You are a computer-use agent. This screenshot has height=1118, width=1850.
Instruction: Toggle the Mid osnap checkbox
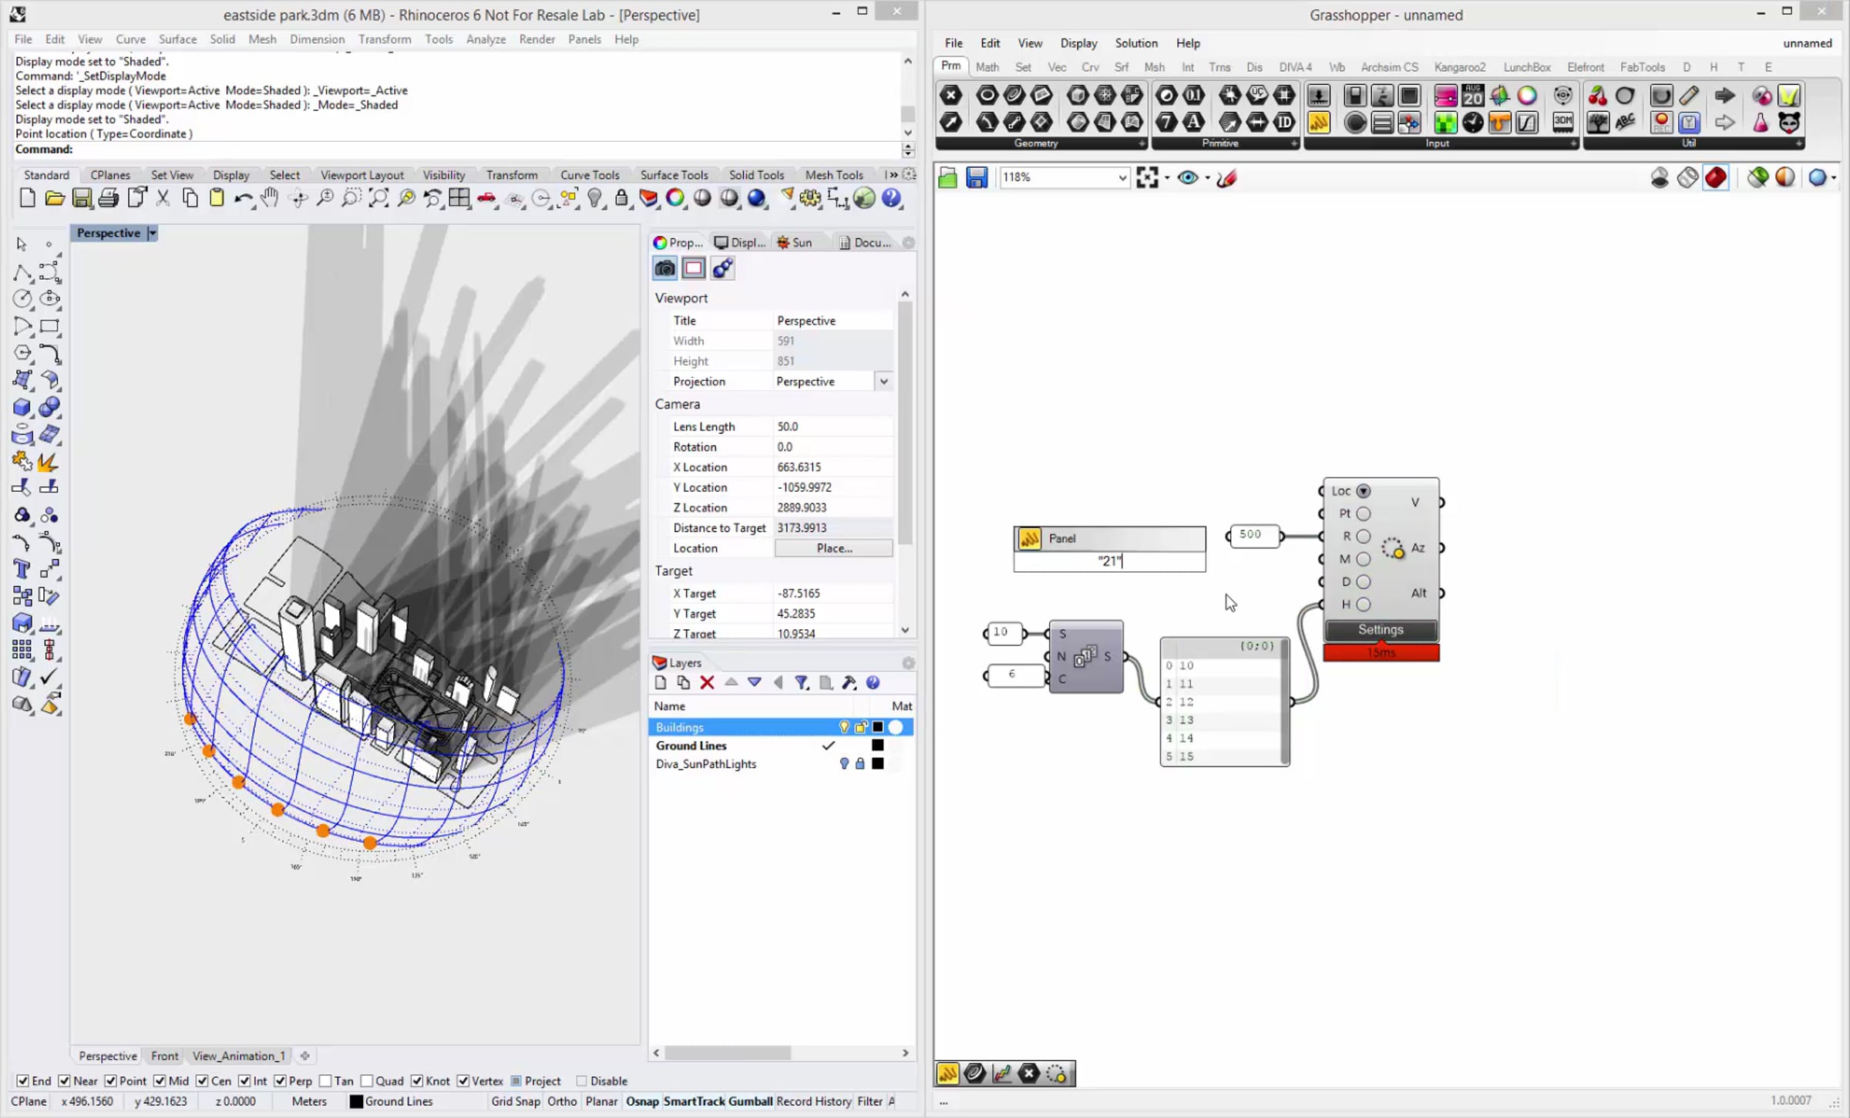pyautogui.click(x=160, y=1081)
